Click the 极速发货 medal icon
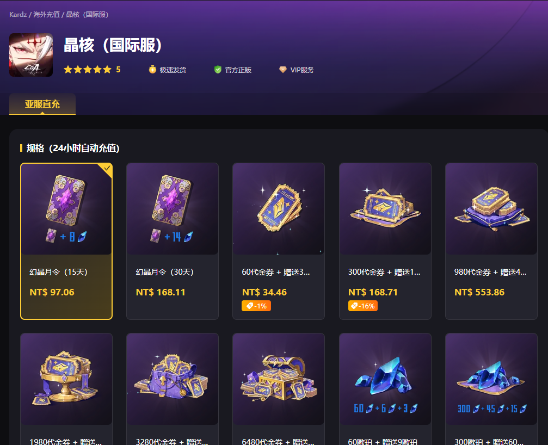The image size is (548, 445). coord(152,70)
